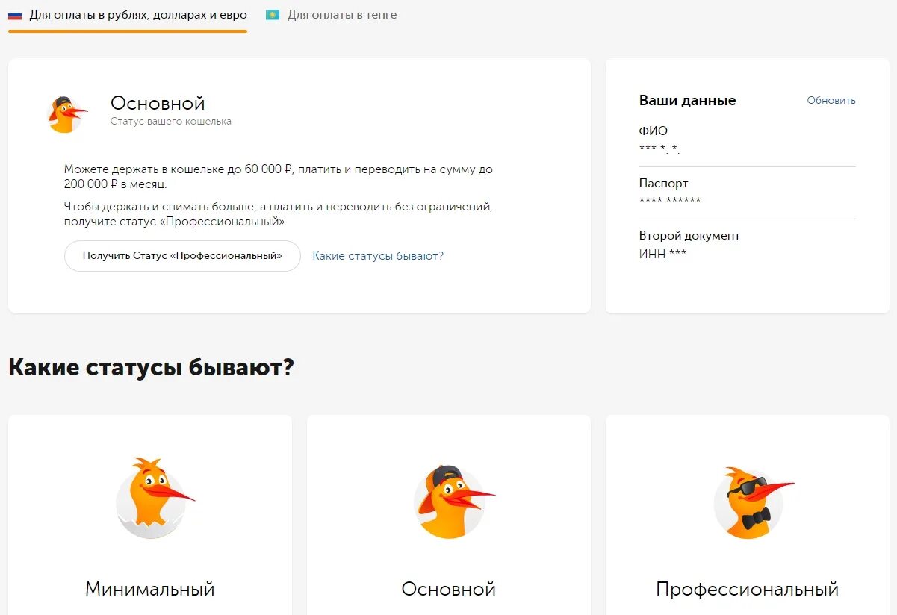Click the Какие статусы бывают? section heading
Screen dimensions: 897x615
pos(152,367)
